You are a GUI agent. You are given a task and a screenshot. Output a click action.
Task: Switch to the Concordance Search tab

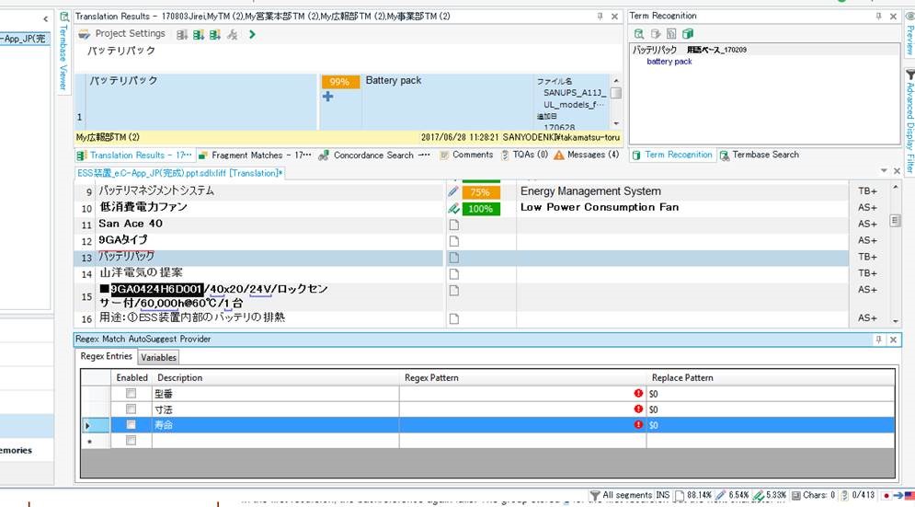point(374,156)
